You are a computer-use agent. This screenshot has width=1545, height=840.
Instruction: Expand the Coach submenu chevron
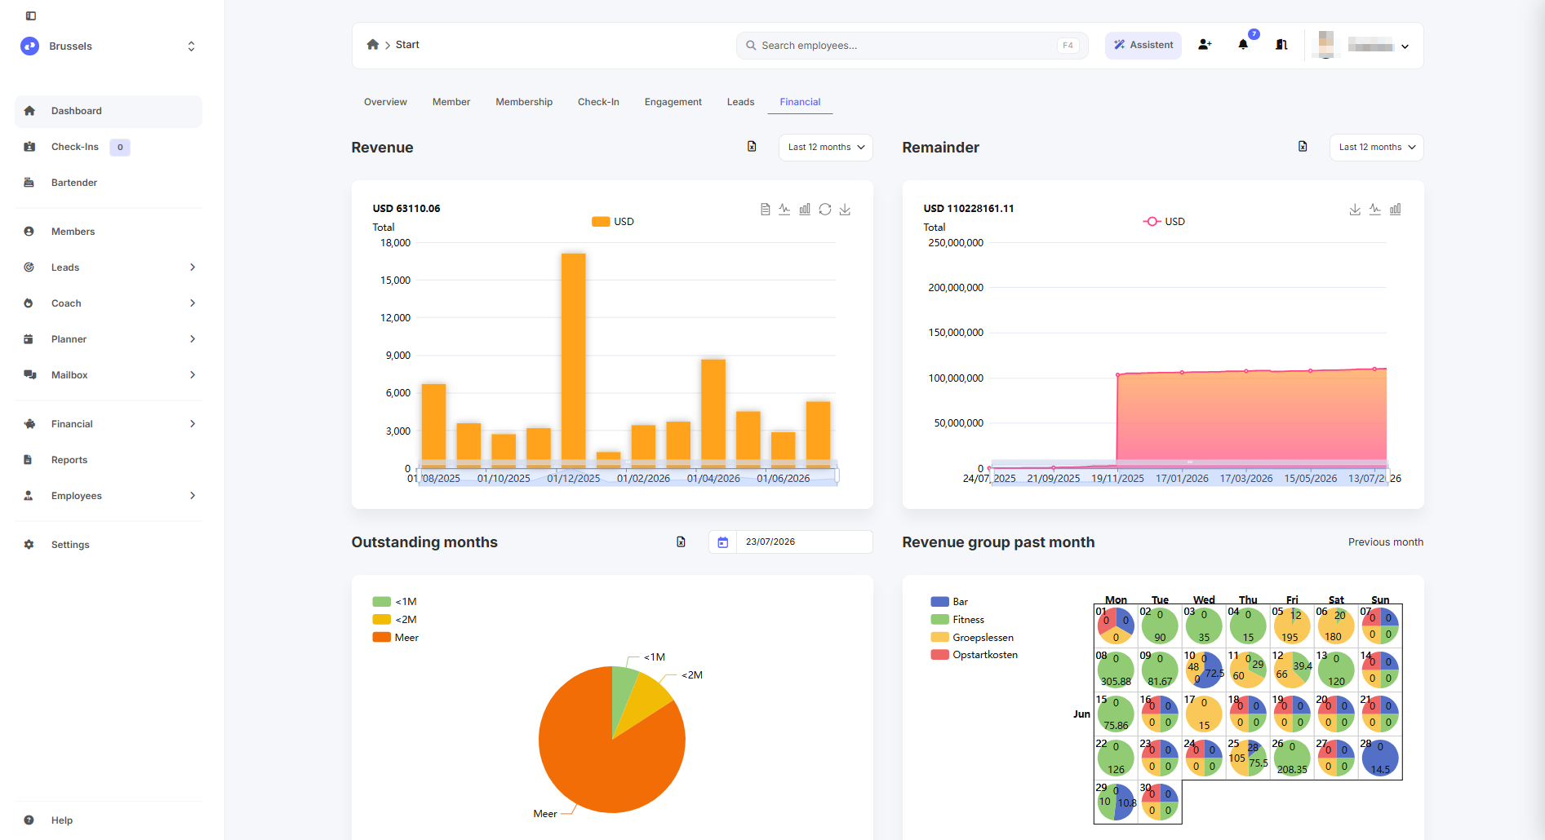pyautogui.click(x=193, y=303)
